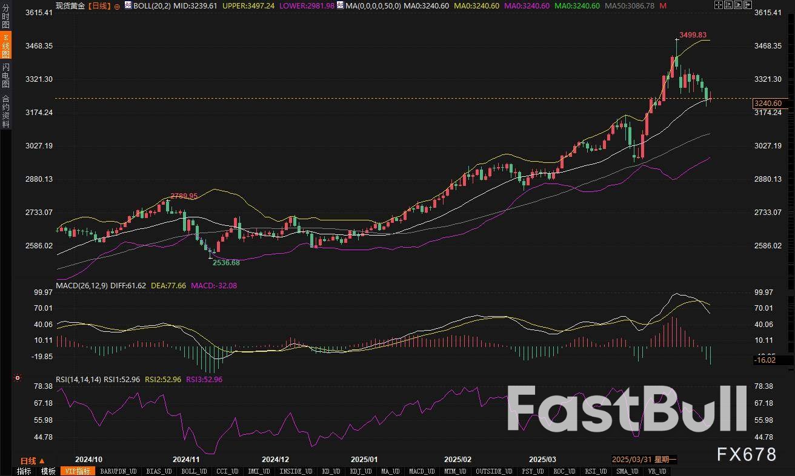Select the 模板 bottom tab
The width and height of the screenshot is (795, 476).
pyautogui.click(x=48, y=471)
